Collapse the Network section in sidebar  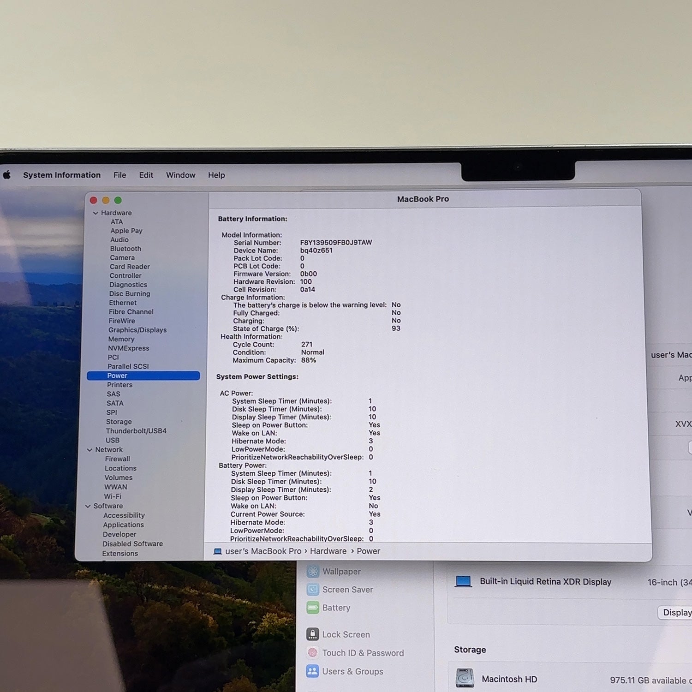[x=89, y=450]
